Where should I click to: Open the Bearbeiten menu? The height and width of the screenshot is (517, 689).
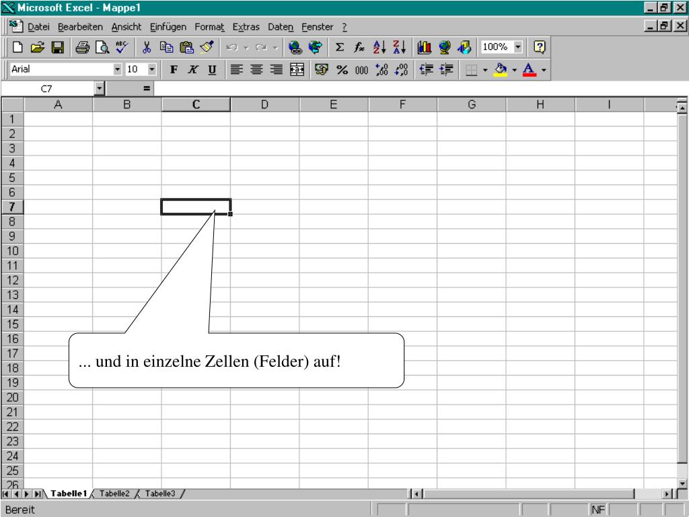(x=80, y=27)
